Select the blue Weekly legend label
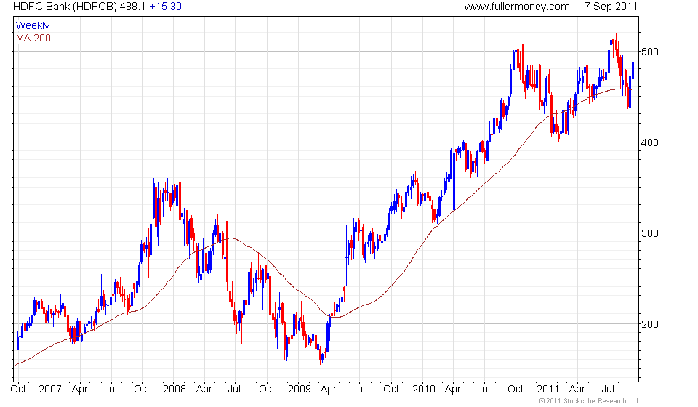698x407 pixels. [33, 25]
